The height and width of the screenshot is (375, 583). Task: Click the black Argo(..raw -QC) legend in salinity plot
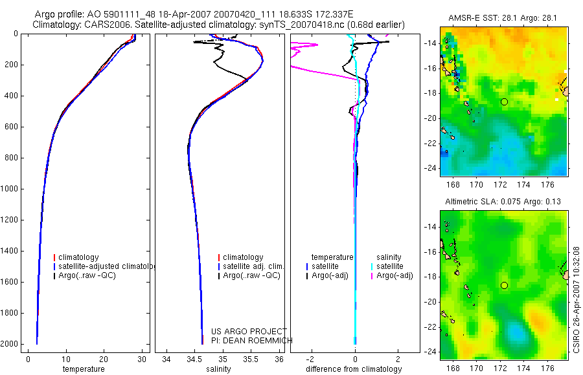point(249,275)
